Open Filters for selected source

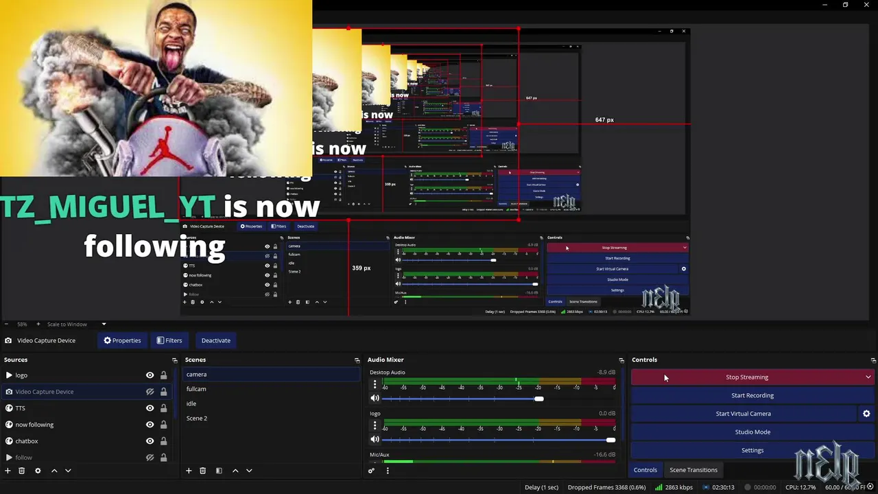[x=169, y=340]
